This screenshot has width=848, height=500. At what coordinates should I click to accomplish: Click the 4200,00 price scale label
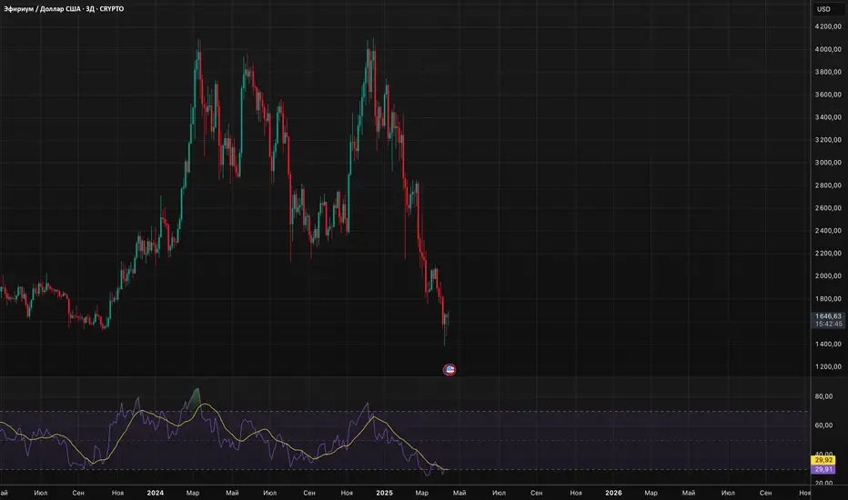(828, 26)
